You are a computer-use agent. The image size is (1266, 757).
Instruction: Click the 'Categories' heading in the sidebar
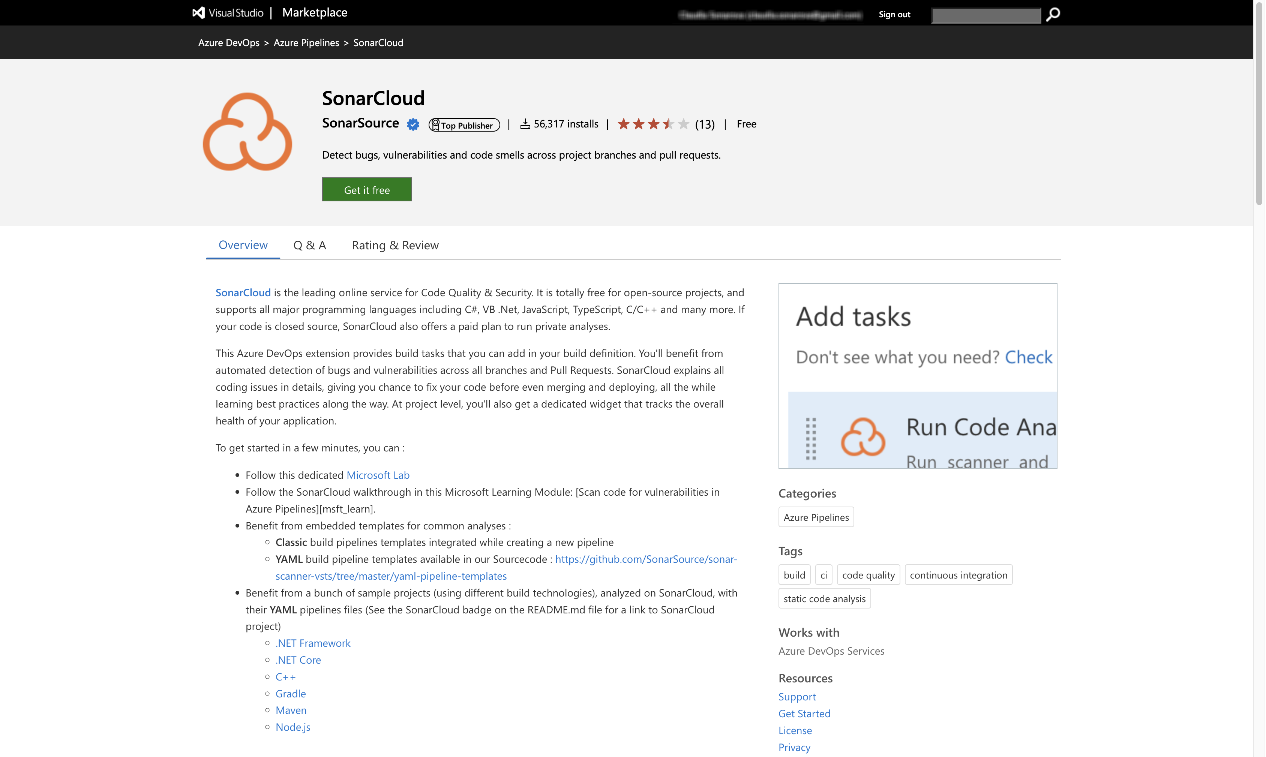click(807, 494)
